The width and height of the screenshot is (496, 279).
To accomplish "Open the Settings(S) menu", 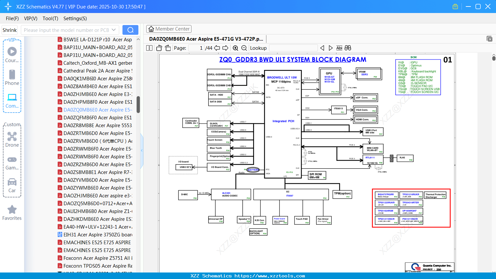I will [x=75, y=19].
